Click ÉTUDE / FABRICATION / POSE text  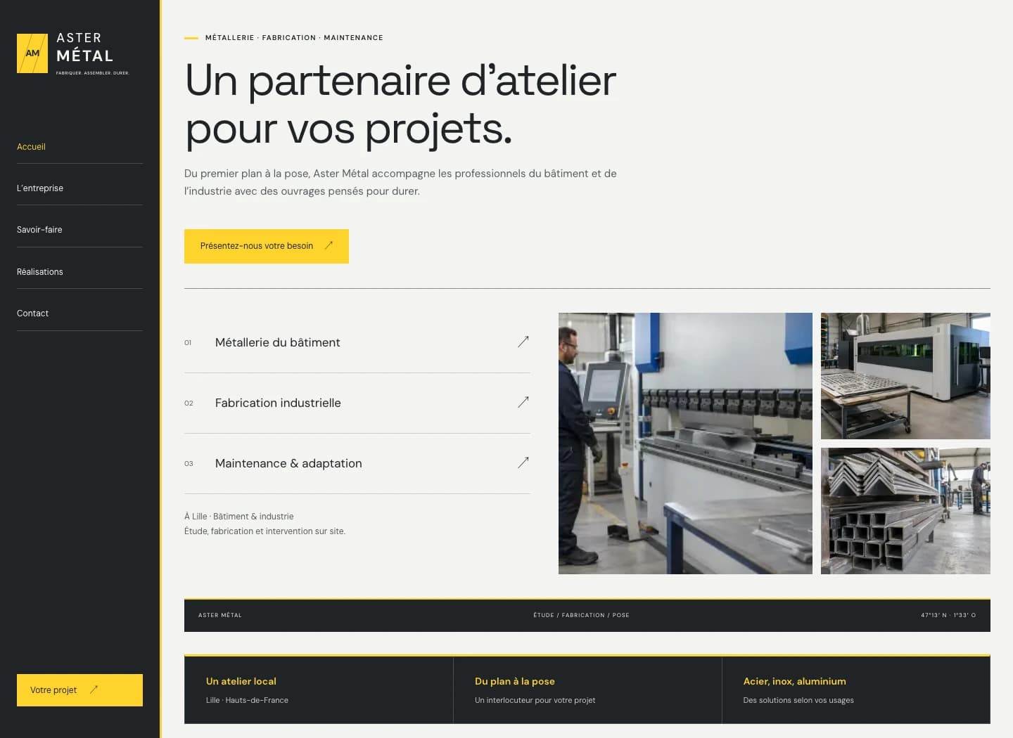tap(581, 615)
